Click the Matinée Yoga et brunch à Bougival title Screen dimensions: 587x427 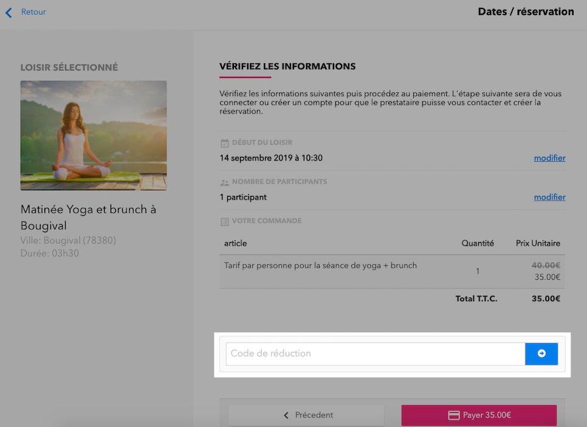(x=88, y=217)
